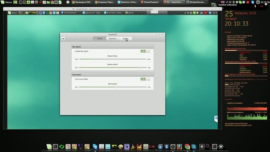Open the TeamViewer icon in the dock
The height and width of the screenshot is (152, 270).
(x=95, y=147)
